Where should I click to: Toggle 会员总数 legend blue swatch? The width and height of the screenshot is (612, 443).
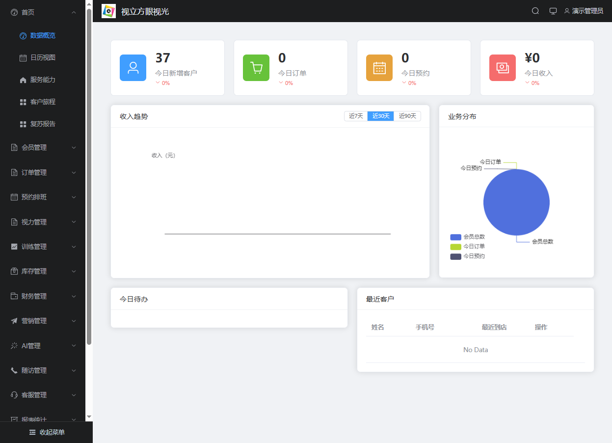click(x=455, y=237)
